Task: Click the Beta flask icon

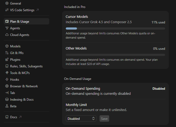Action: (x=7, y=106)
